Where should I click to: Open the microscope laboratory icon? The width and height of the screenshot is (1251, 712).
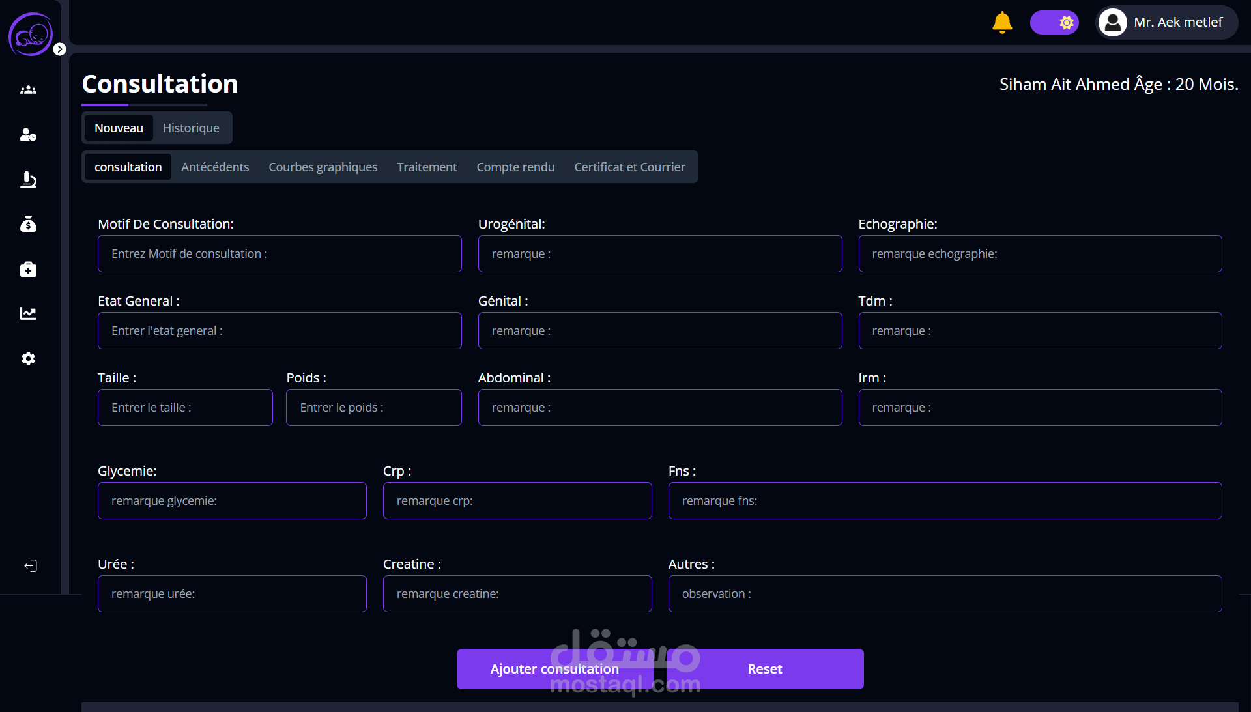pos(28,179)
